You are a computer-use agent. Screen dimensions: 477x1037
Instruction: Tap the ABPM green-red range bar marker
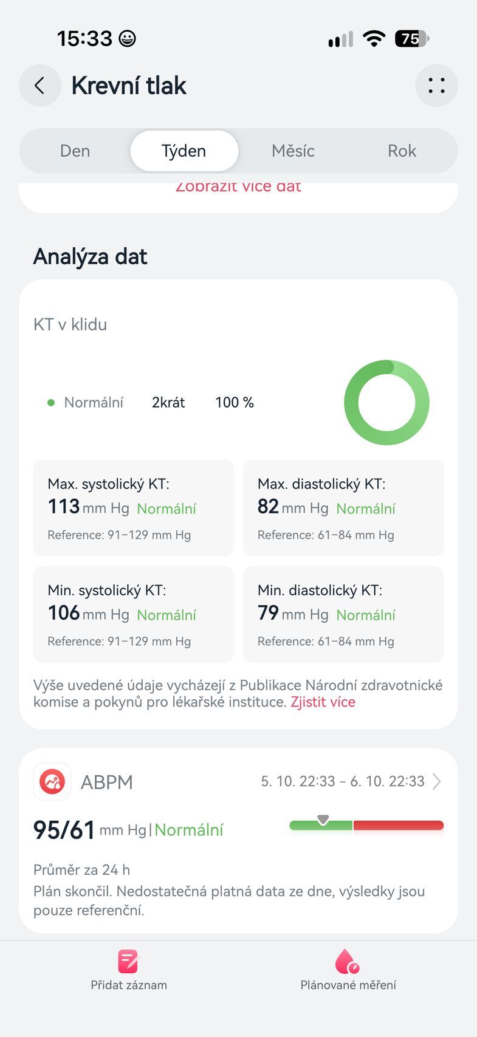323,820
